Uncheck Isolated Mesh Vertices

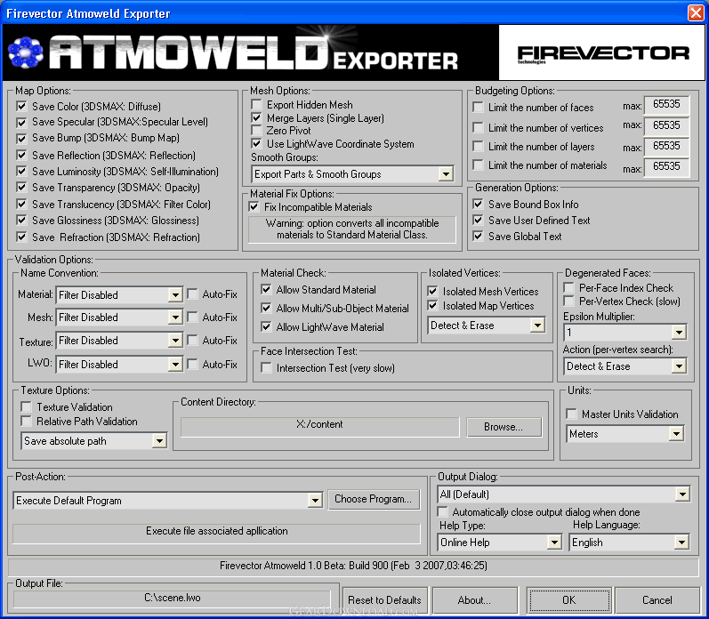(x=432, y=291)
